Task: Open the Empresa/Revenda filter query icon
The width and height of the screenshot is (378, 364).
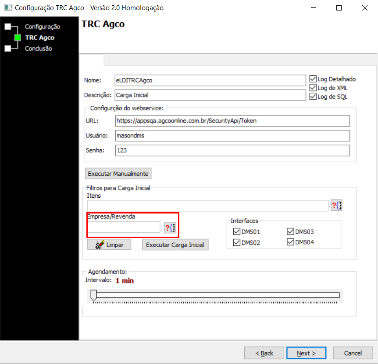Action: click(170, 227)
